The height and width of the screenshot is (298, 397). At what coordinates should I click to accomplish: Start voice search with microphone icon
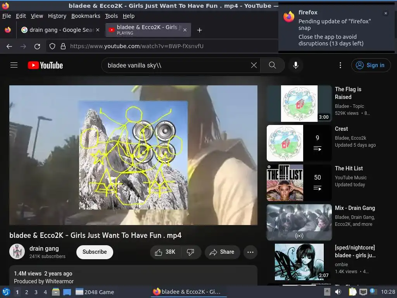pos(295,65)
